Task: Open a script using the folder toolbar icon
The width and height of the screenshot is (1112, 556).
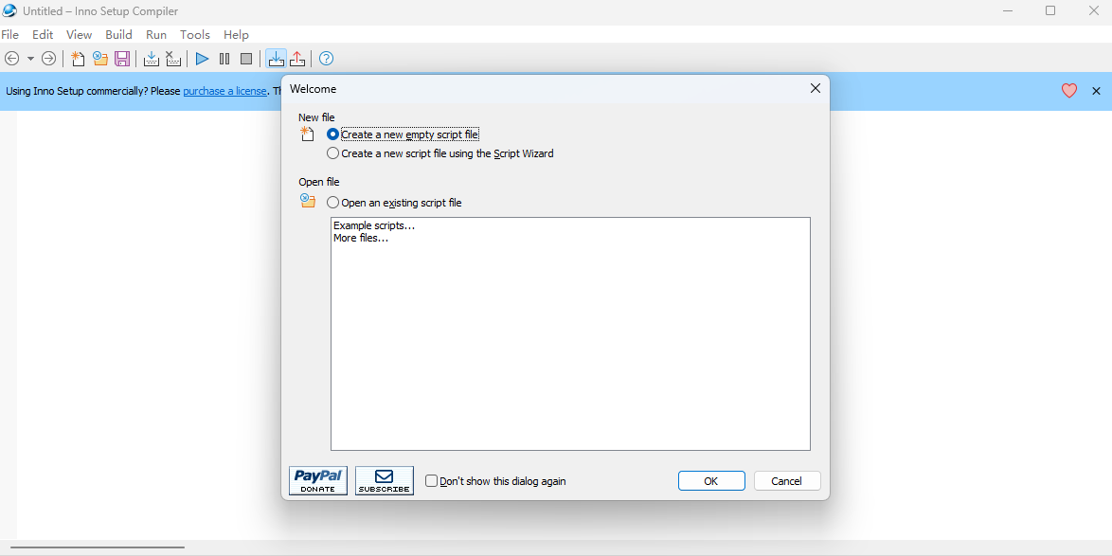Action: tap(99, 58)
